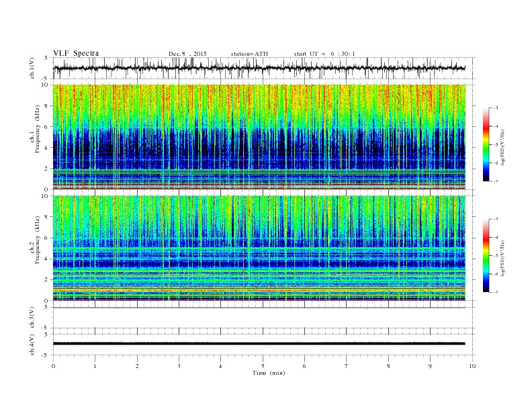Click the "-3" label on ch.1 colorbar
This screenshot has width=532, height=411.
[496, 108]
